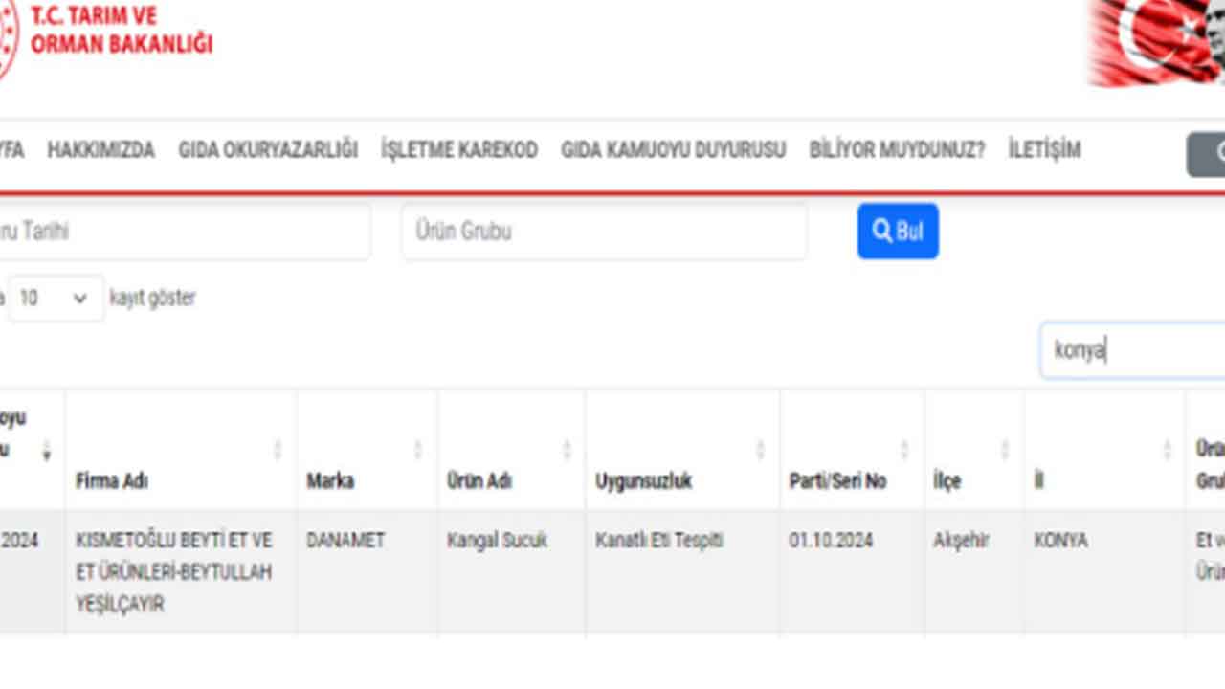Open the BİLİYOR MUYDUNUZ? menu item

point(897,150)
